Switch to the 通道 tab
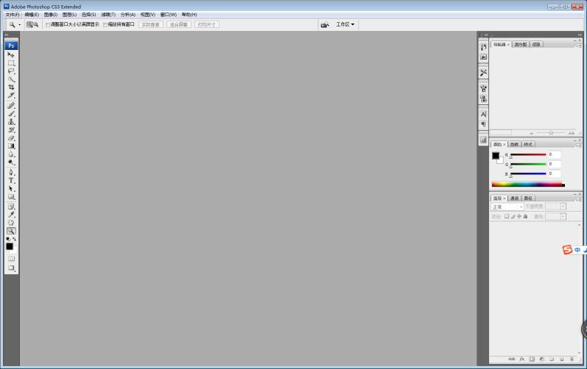This screenshot has height=369, width=587. 514,198
